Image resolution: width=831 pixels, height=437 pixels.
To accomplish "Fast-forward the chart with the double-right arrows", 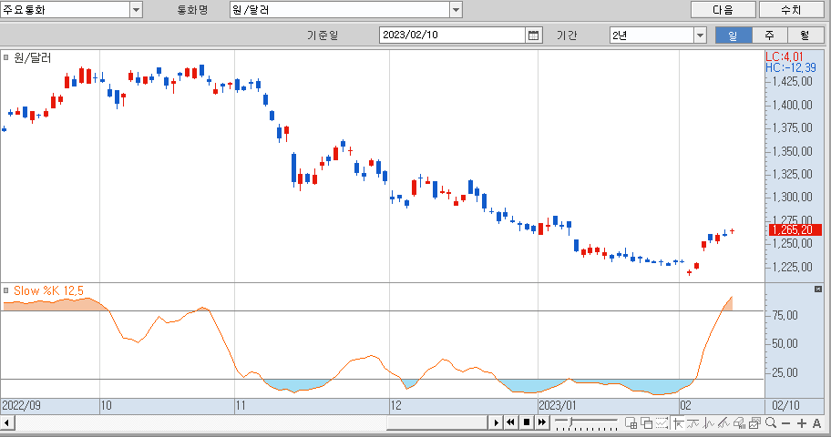I will point(541,422).
